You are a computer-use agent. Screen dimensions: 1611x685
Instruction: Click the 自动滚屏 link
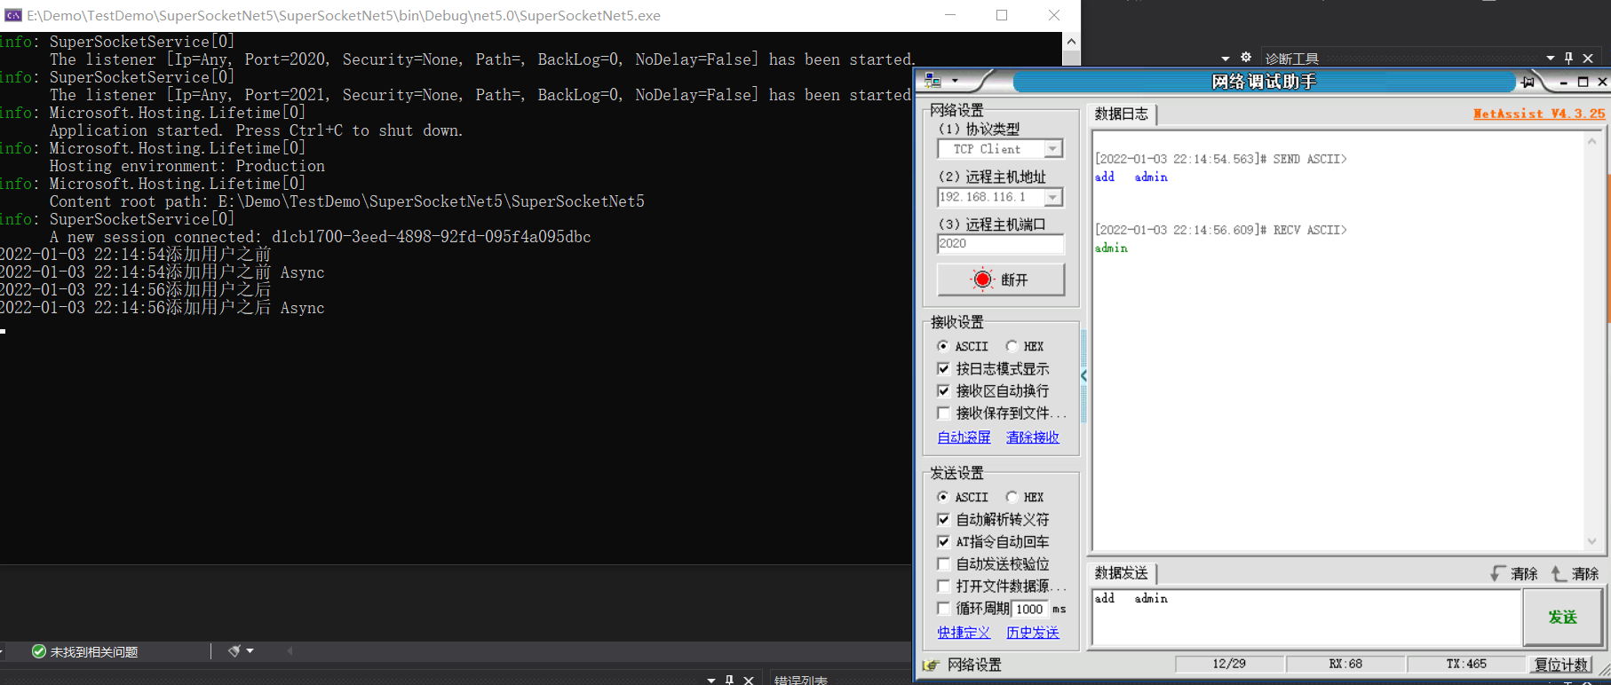(964, 437)
